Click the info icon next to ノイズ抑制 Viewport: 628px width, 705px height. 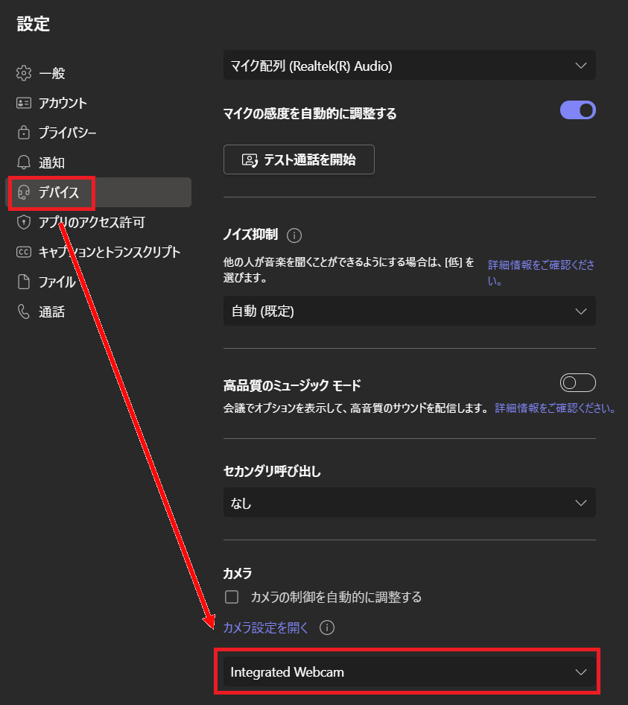pyautogui.click(x=294, y=235)
